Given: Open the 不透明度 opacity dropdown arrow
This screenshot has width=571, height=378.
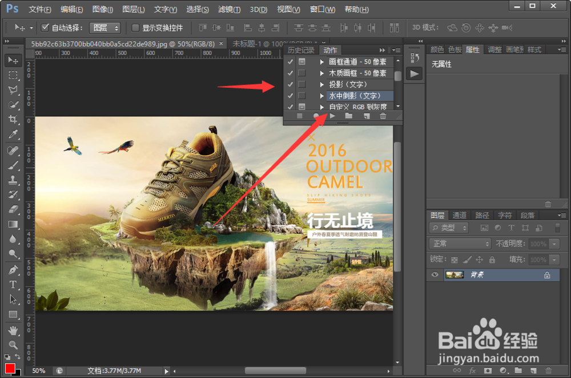Looking at the screenshot, I should tap(554, 244).
